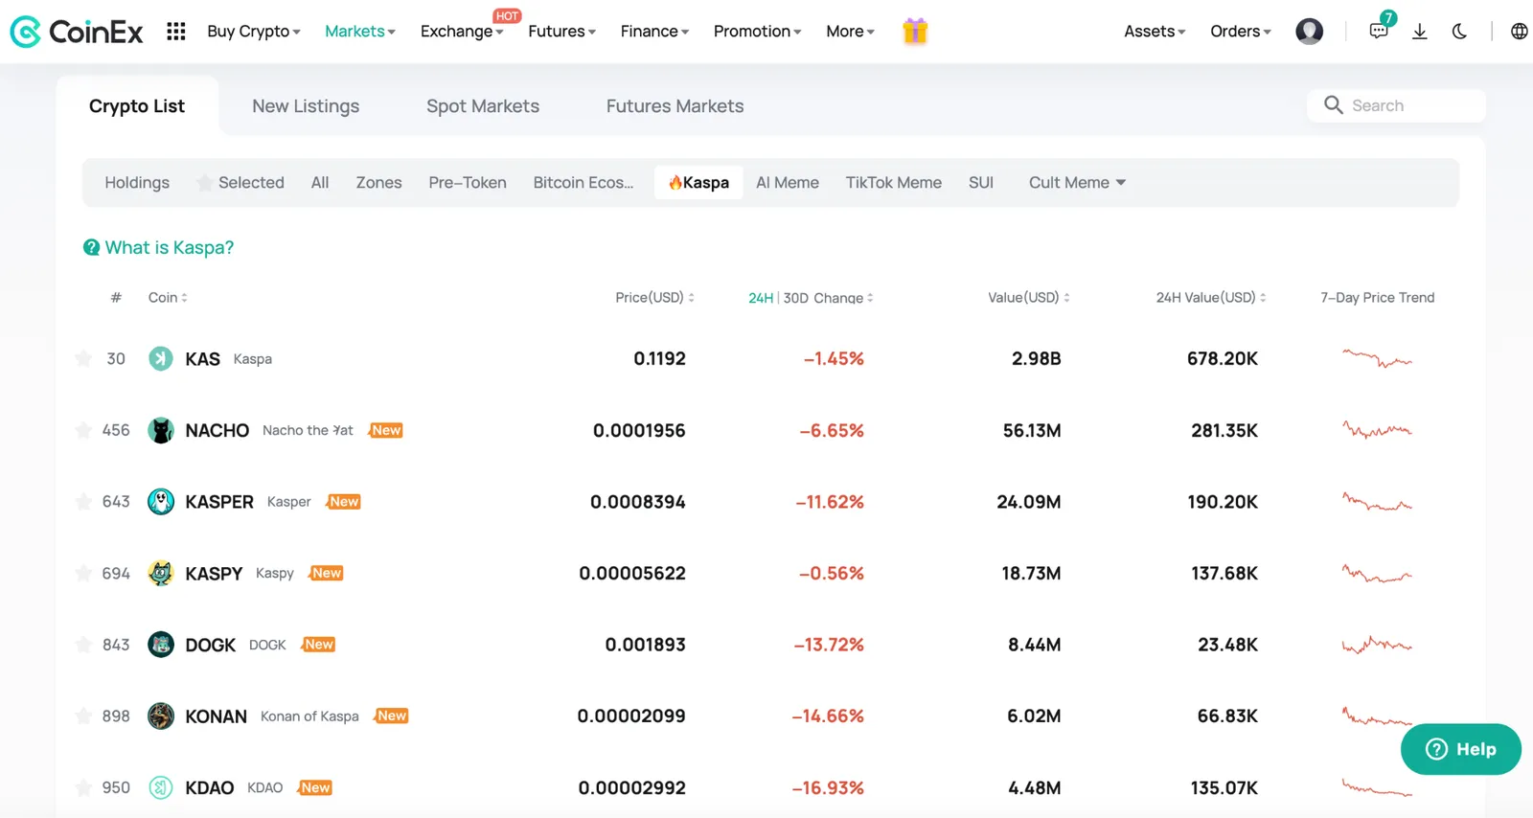Switch to Spot Markets tab
This screenshot has height=818, width=1533.
coord(483,106)
